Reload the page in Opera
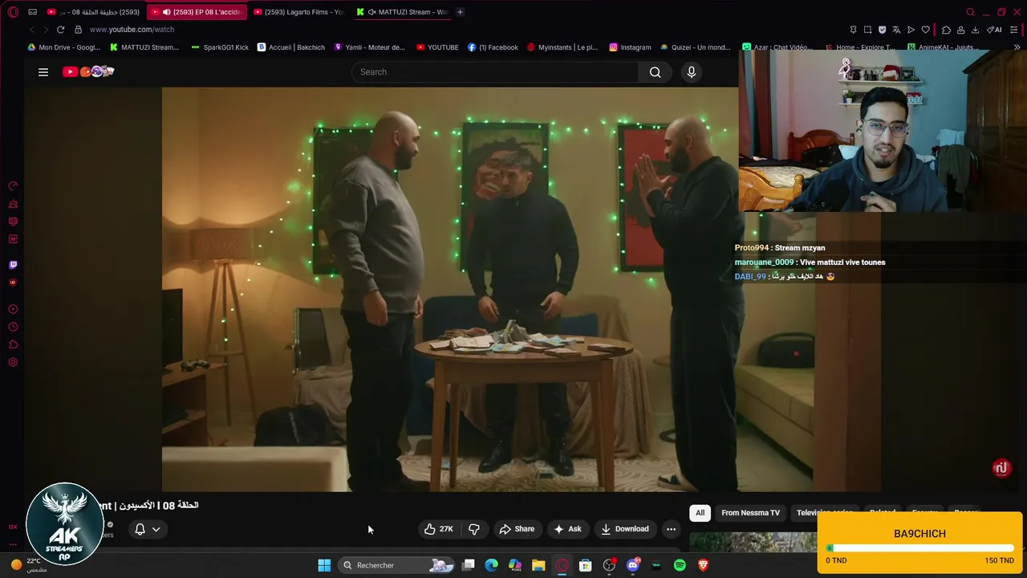1027x578 pixels. click(60, 30)
